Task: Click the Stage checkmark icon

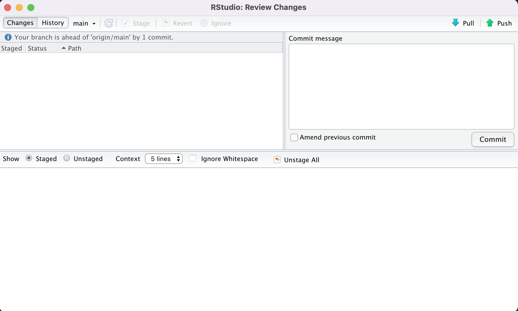Action: coord(126,23)
